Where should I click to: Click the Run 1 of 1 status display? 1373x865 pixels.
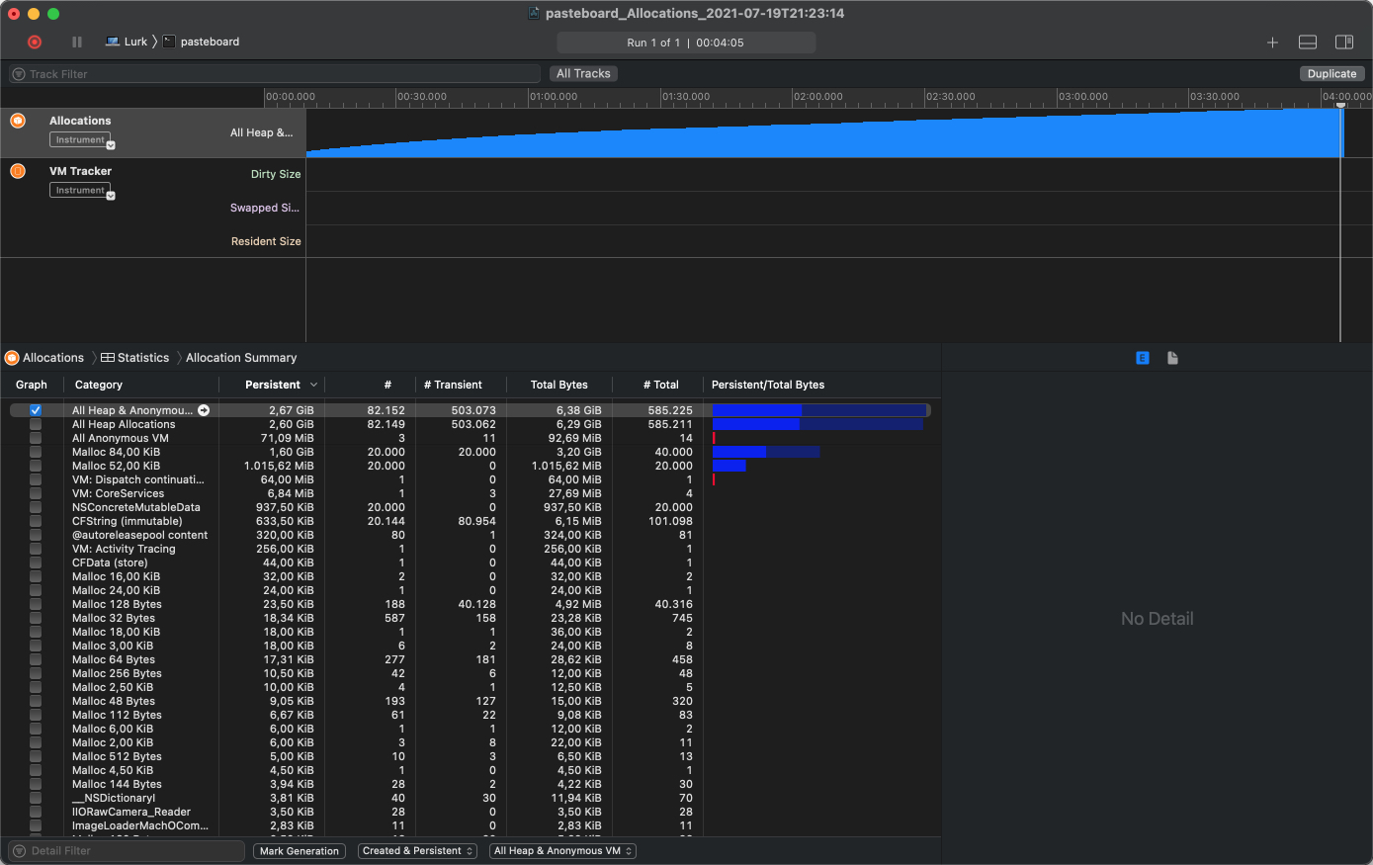coord(686,43)
